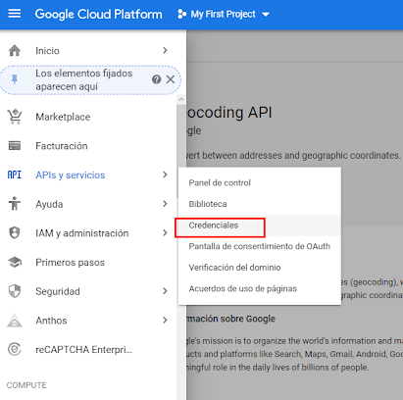
Task: Click the Google Cloud Platform logo text
Action: 98,14
